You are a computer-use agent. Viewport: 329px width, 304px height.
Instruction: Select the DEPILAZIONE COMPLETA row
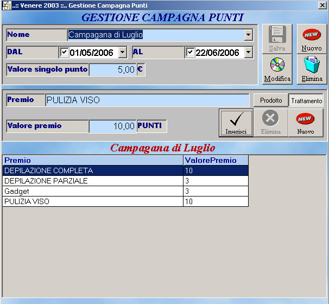(125, 170)
